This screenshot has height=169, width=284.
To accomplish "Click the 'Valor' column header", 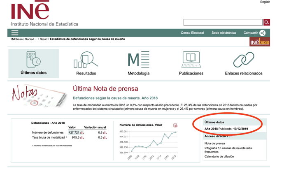I will tap(72, 127).
